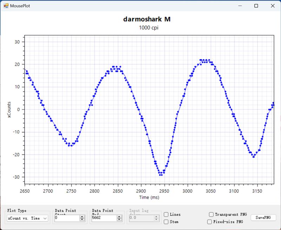Click the Time (ms) x-axis label
Screen dimensions: 281x230
pos(149,198)
